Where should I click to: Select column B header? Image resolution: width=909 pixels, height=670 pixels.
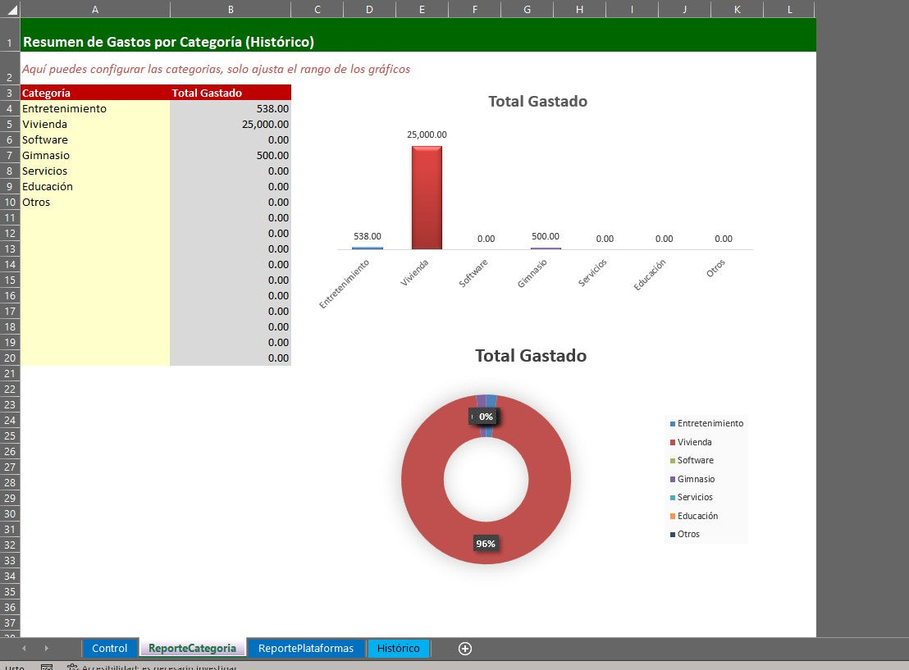(231, 9)
